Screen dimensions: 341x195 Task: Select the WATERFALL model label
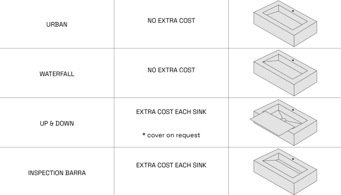pos(57,75)
